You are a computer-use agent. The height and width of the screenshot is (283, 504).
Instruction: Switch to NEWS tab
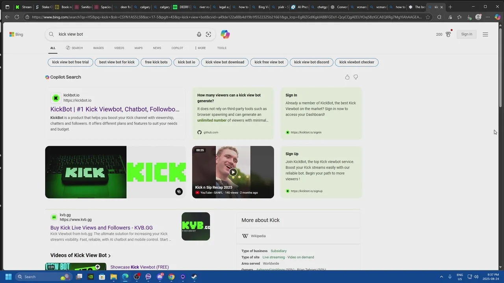(157, 48)
